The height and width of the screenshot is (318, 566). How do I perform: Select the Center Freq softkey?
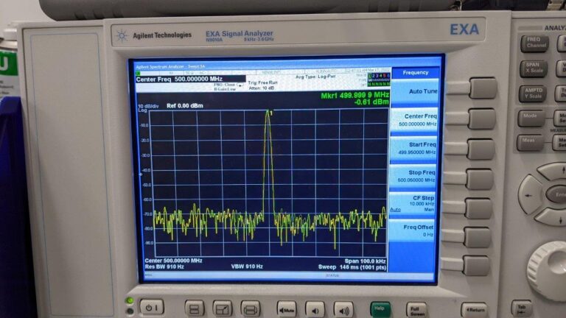point(416,119)
